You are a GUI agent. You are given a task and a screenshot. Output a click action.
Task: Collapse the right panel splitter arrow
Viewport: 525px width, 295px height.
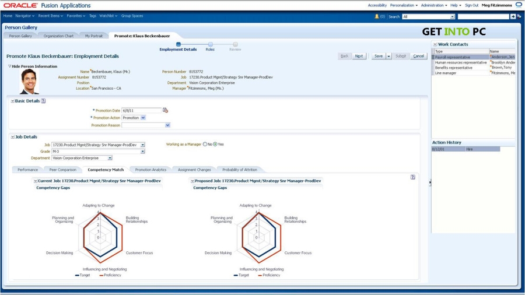coord(430,182)
